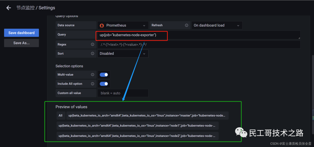Select the instance="master" preview value
Image resolution: width=314 pixels, height=147 pixels.
[x=147, y=115]
